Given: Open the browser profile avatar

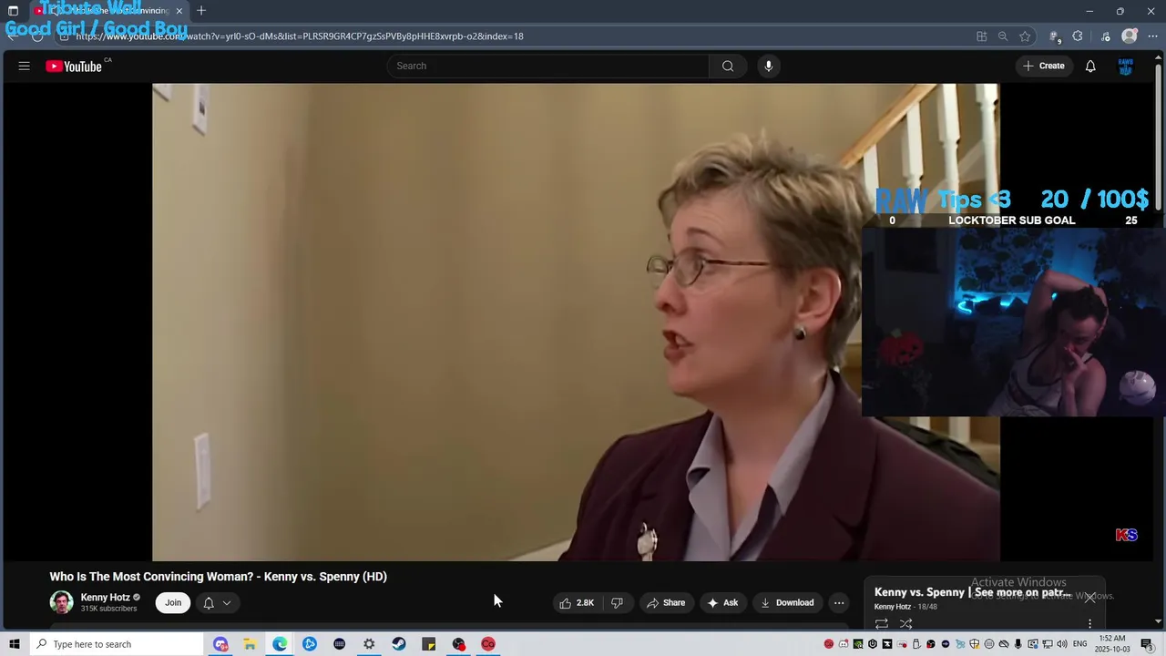Looking at the screenshot, I should click(x=1130, y=36).
